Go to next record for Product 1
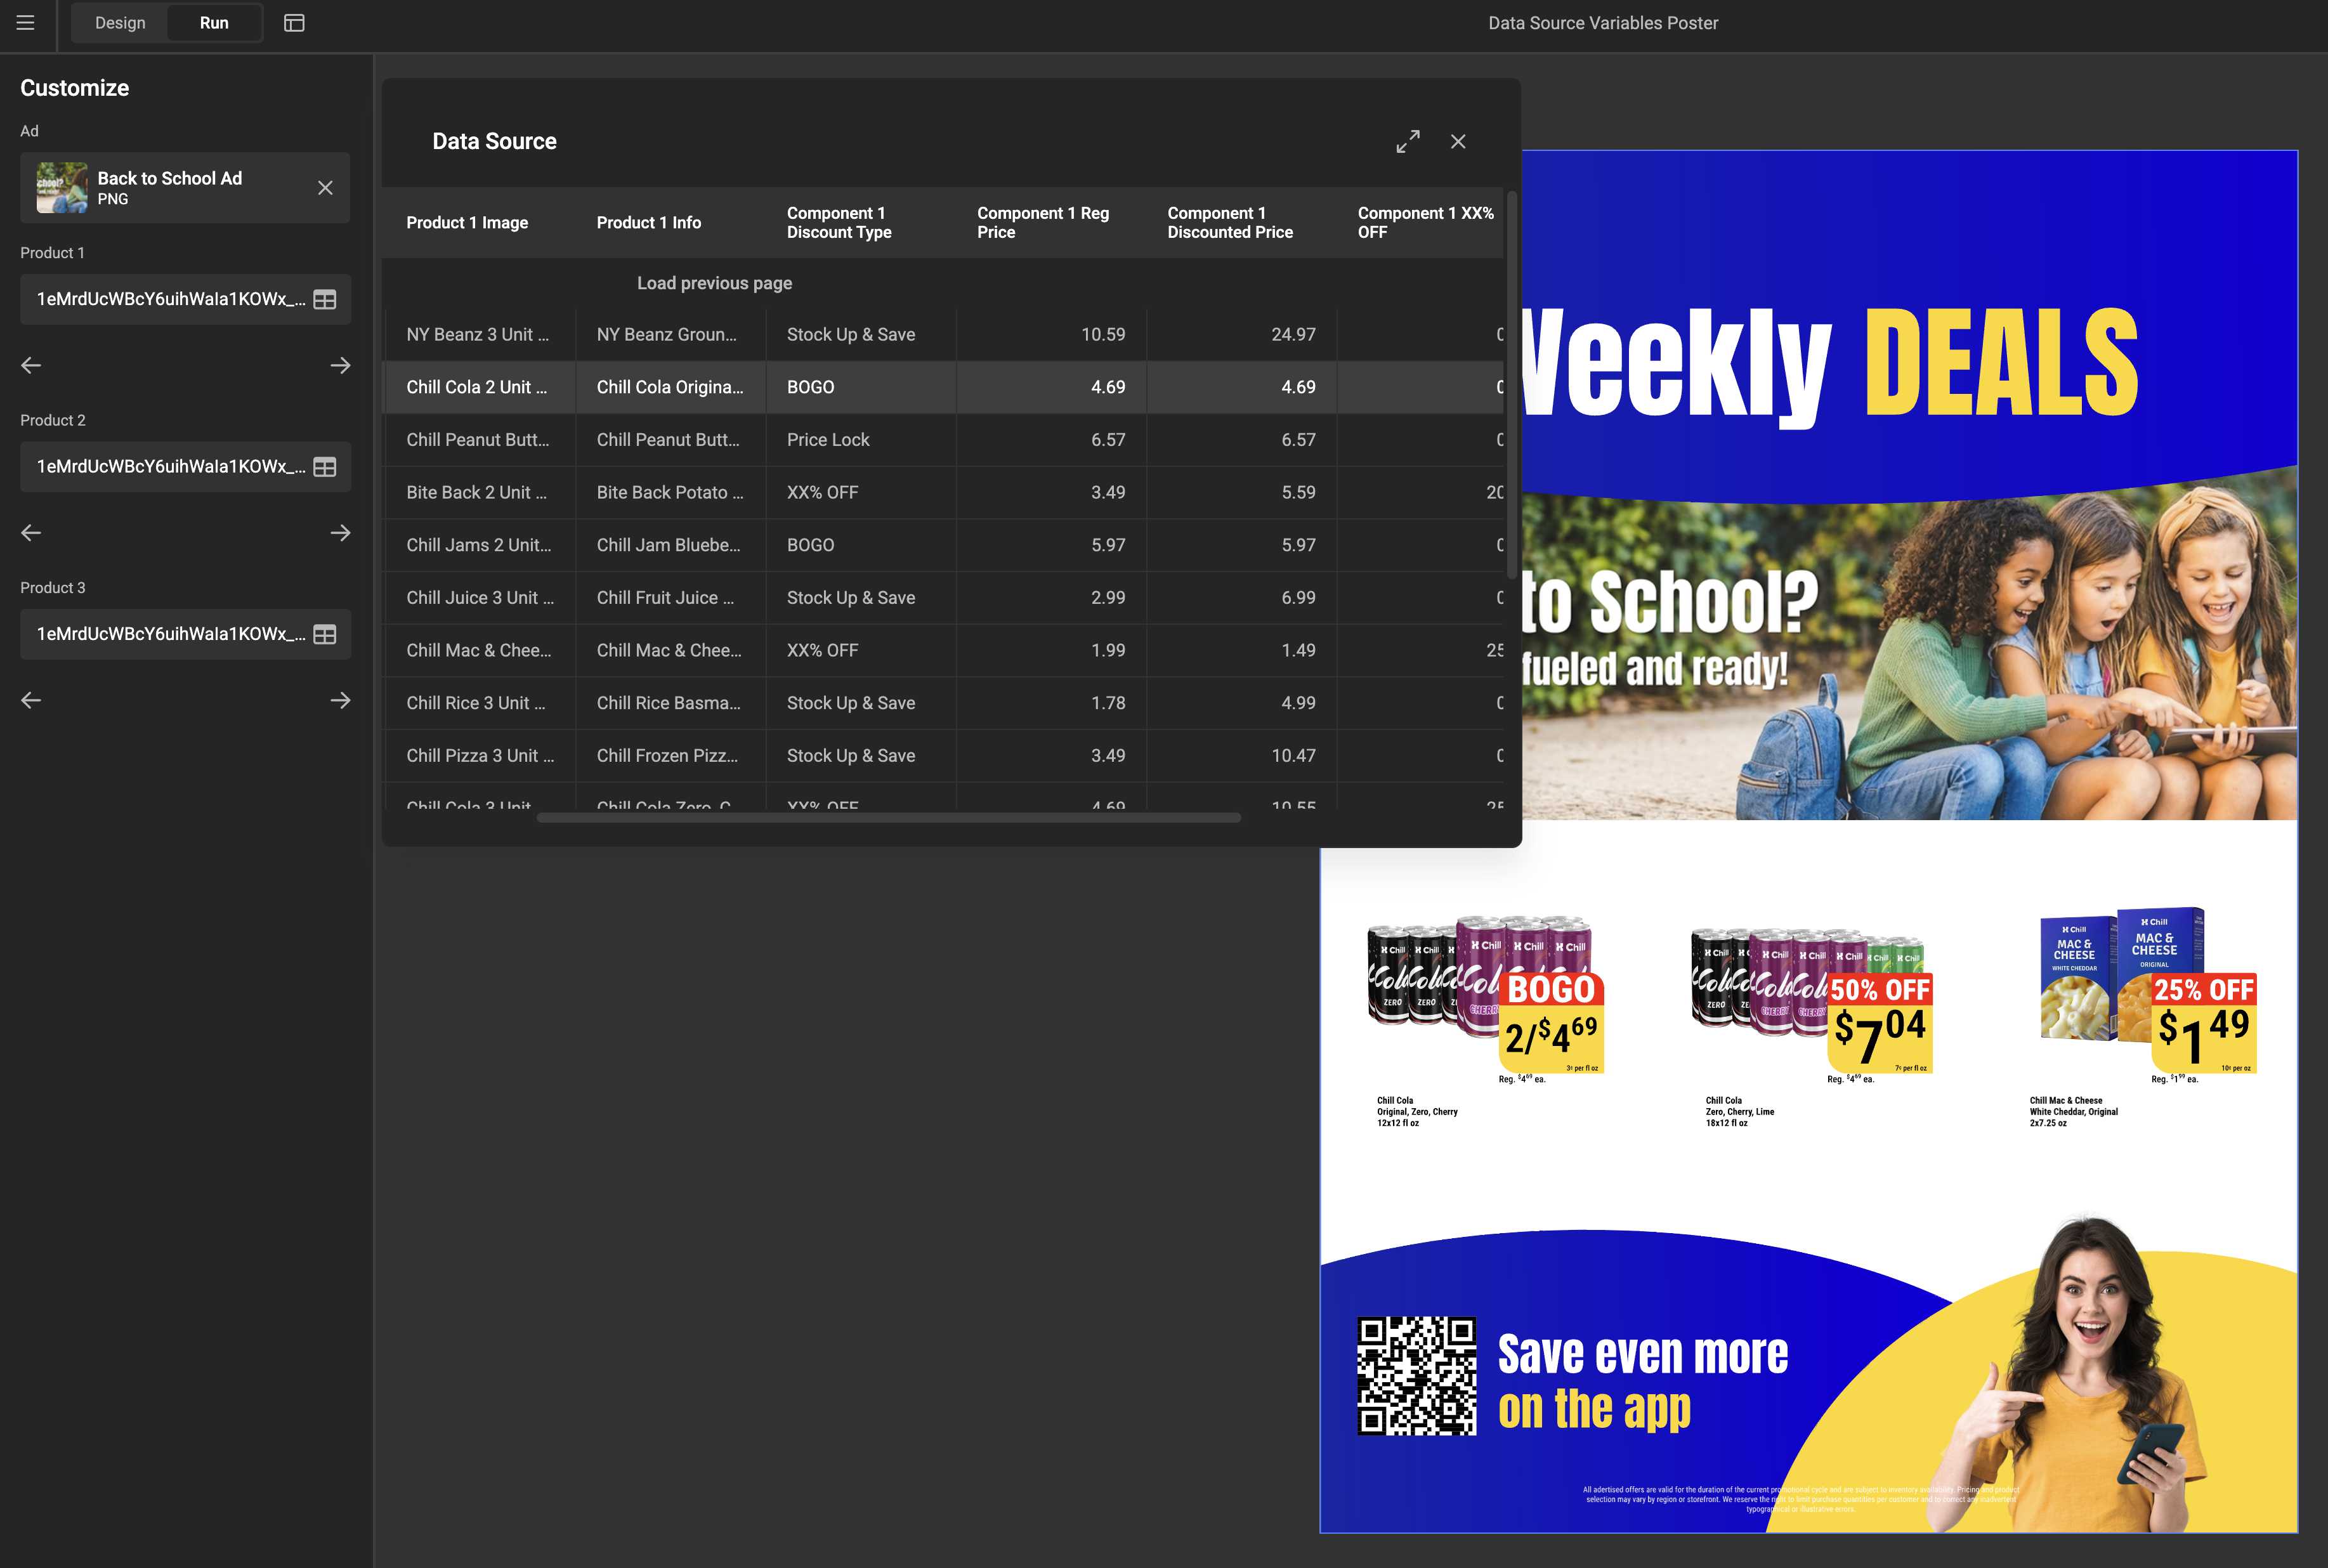The width and height of the screenshot is (2328, 1568). point(340,366)
